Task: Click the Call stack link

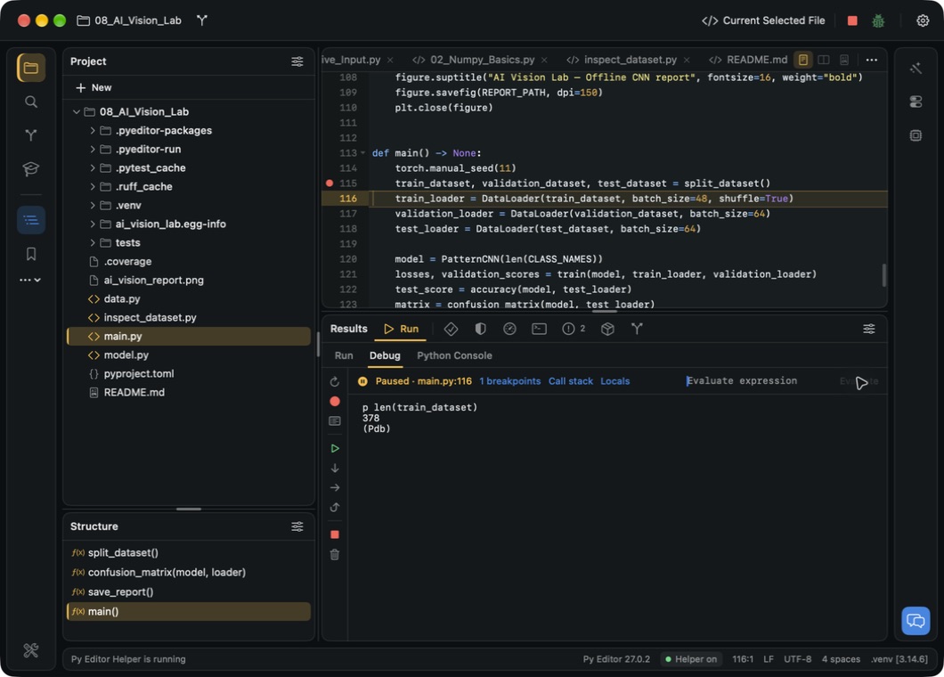Action: point(570,381)
